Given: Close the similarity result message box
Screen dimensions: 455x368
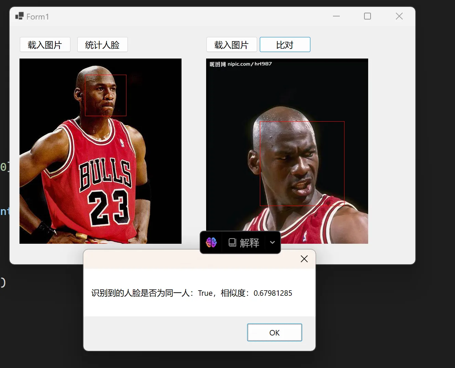Looking at the screenshot, I should (x=304, y=259).
